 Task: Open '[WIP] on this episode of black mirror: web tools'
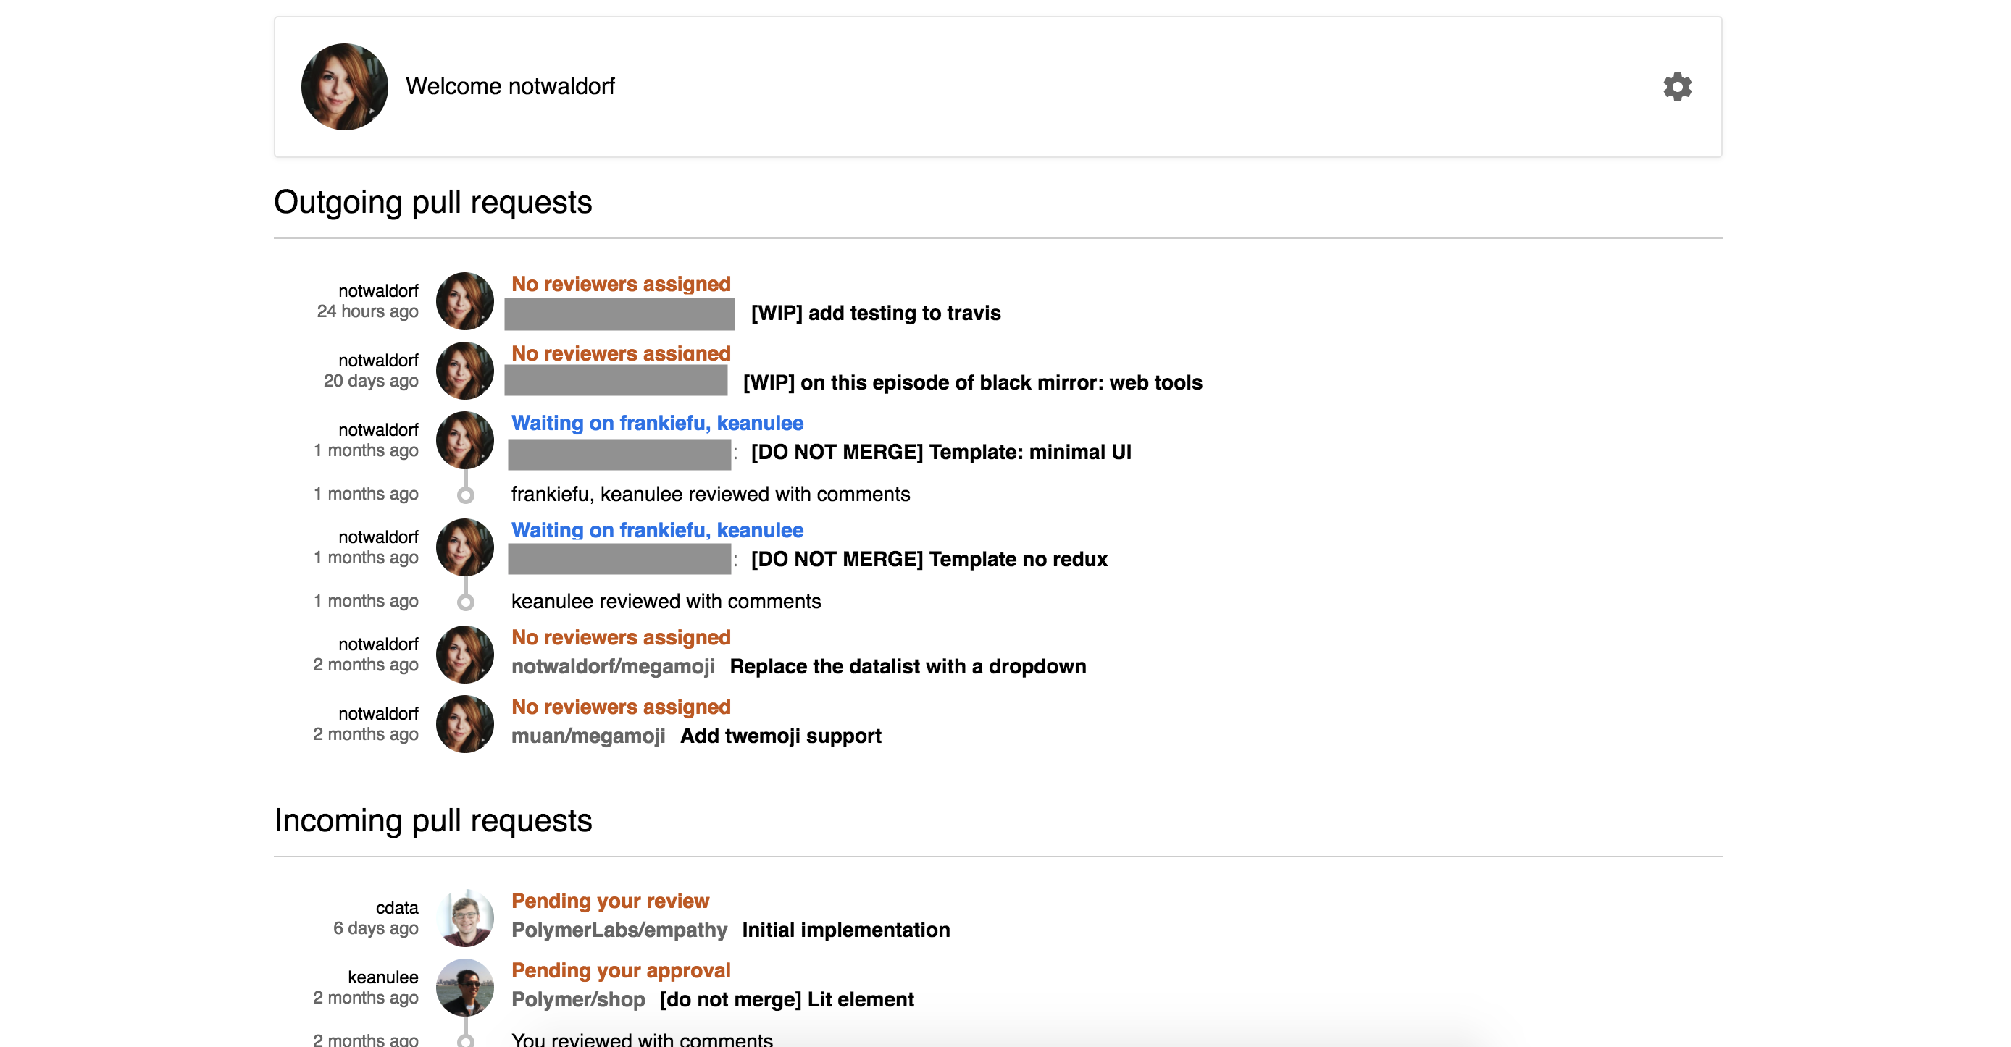click(x=973, y=382)
